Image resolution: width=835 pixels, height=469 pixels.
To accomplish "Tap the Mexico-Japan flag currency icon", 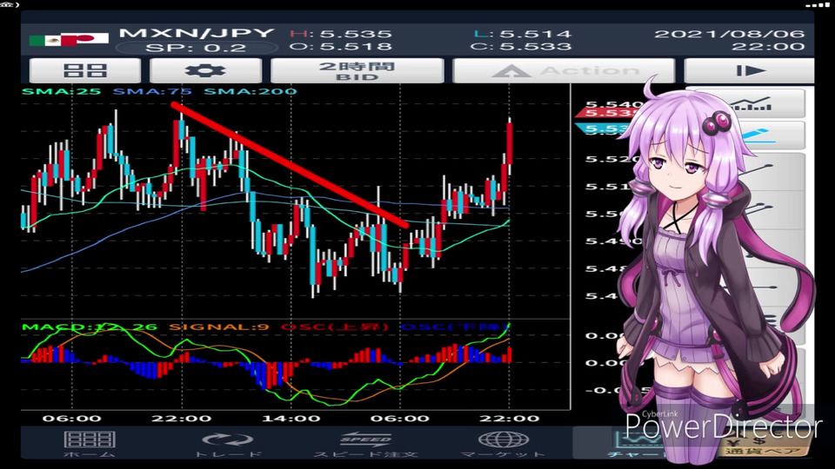I will [70, 40].
